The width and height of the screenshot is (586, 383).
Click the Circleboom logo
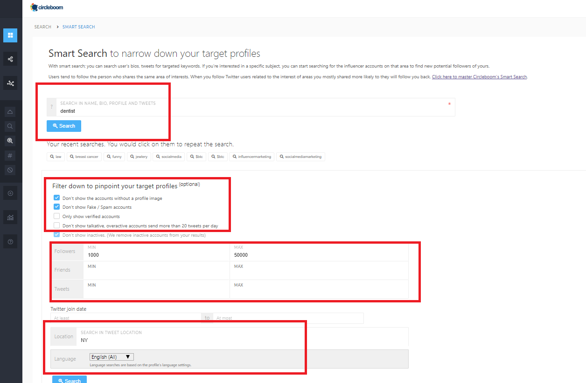click(47, 7)
